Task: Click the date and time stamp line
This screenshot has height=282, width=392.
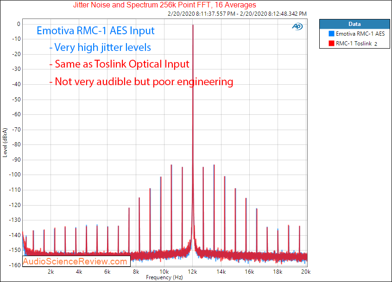Action: [x=238, y=14]
